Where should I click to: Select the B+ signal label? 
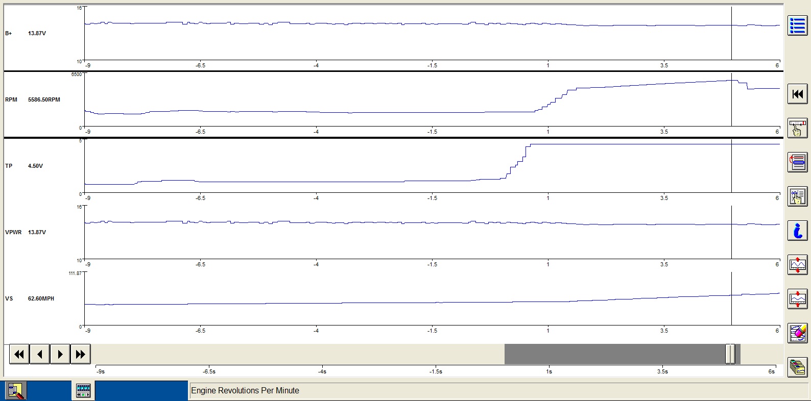9,34
